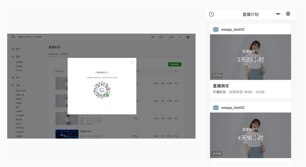Tap 未开始 badge on 3天23小时 cover
Screen dimensions: 306x167
217,75
